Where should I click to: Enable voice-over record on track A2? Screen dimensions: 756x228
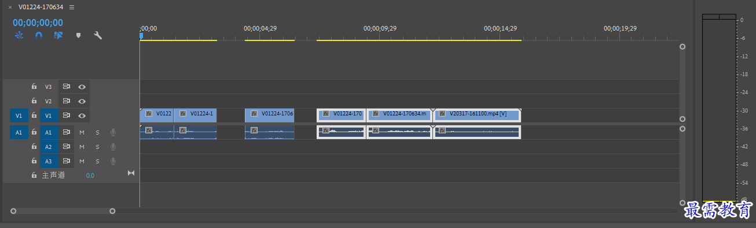pos(113,147)
